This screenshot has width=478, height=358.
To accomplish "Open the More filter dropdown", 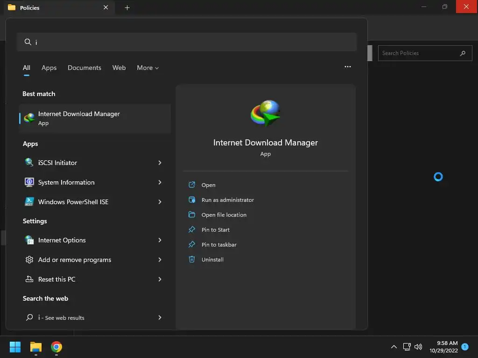I will pyautogui.click(x=148, y=68).
